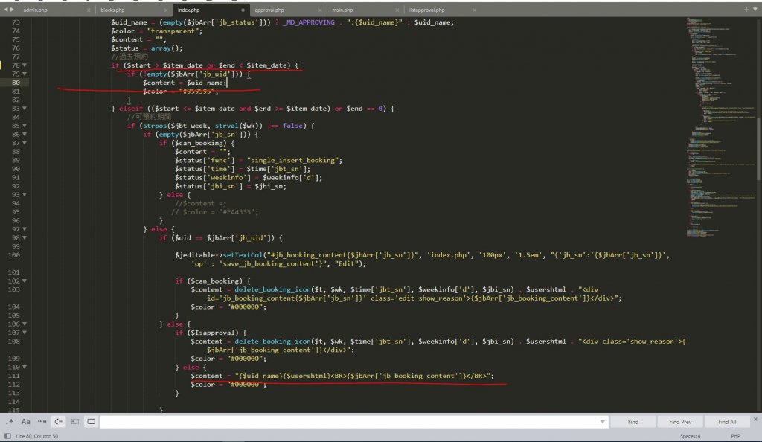
Task: Toggle highlight matches search option
Action: (x=92, y=422)
